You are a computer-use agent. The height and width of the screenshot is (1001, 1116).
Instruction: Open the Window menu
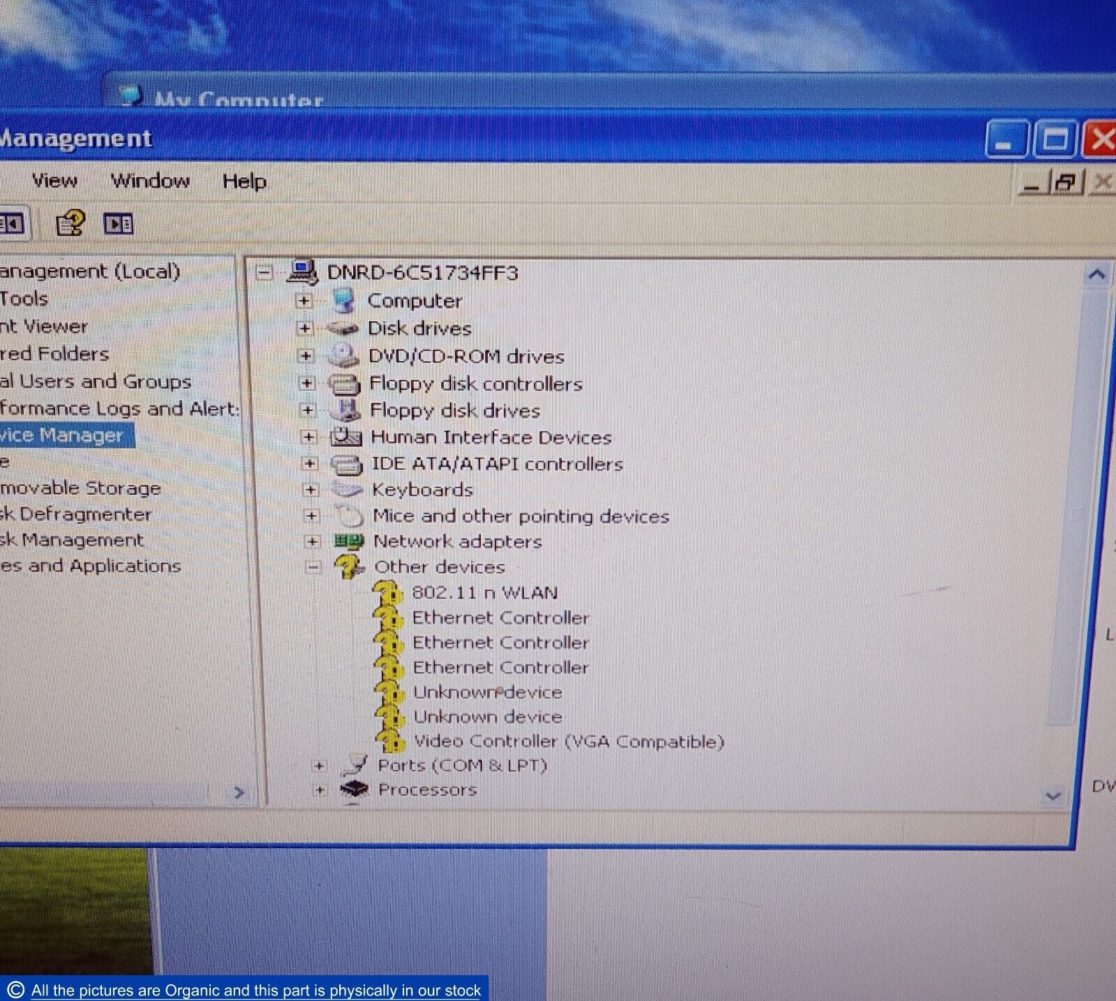(x=150, y=181)
